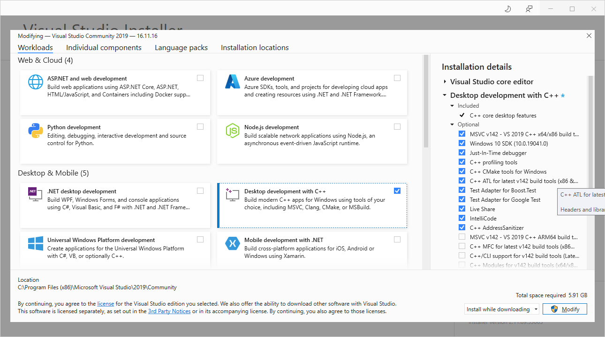The width and height of the screenshot is (605, 337).
Task: Click the Python development snake icon
Action: coord(36,131)
